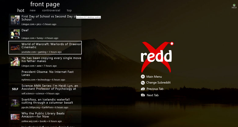Click the 'front page' heading
The width and height of the screenshot is (238, 127).
[45, 4]
